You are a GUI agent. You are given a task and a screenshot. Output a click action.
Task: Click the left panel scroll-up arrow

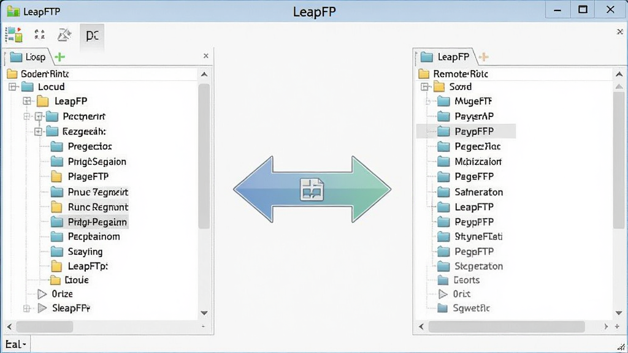pos(204,74)
